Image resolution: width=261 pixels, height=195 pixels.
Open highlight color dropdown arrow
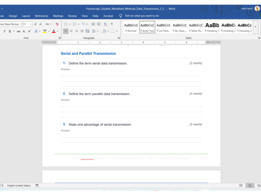[49, 31]
